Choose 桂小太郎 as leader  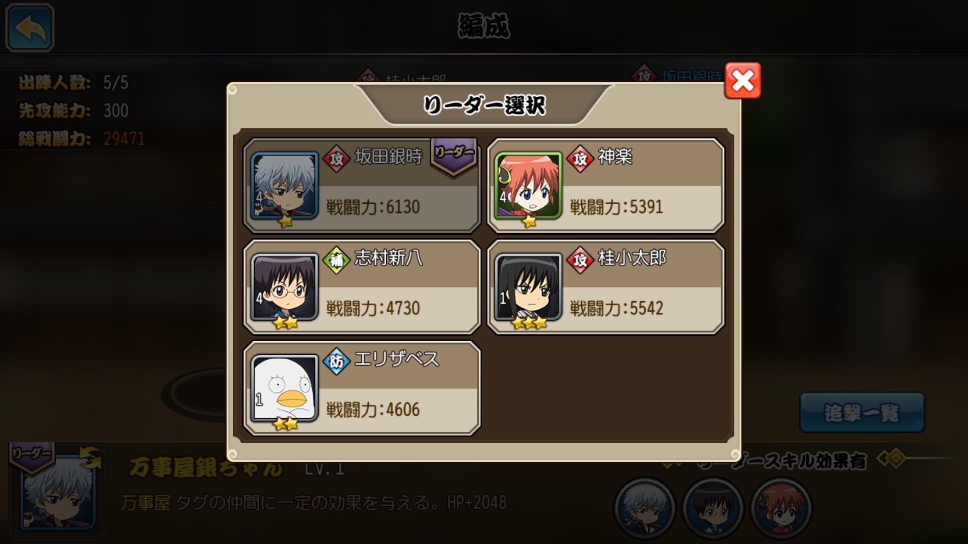pos(606,287)
